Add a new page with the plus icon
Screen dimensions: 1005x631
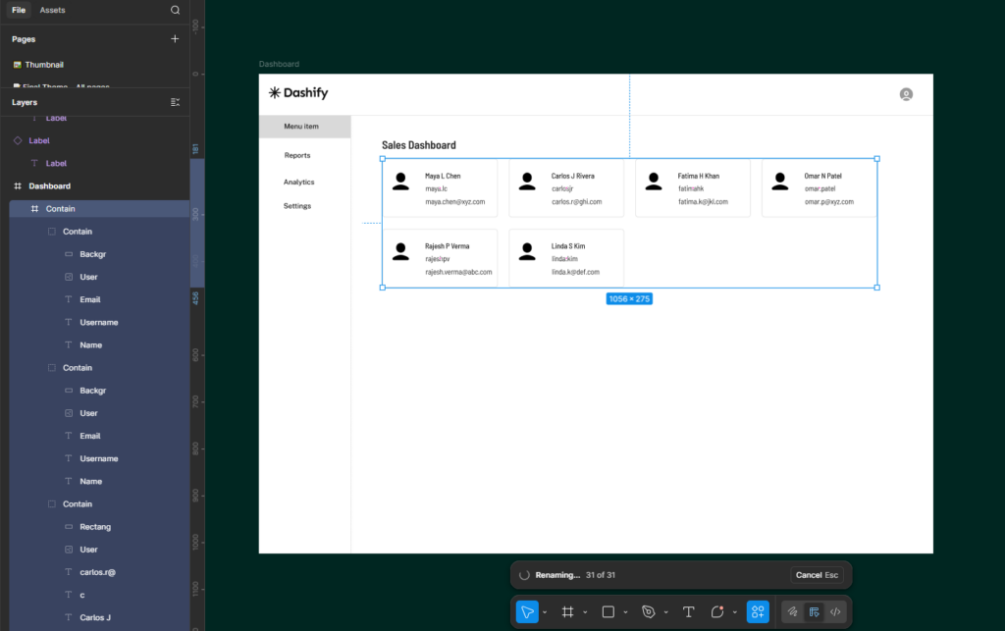(175, 39)
